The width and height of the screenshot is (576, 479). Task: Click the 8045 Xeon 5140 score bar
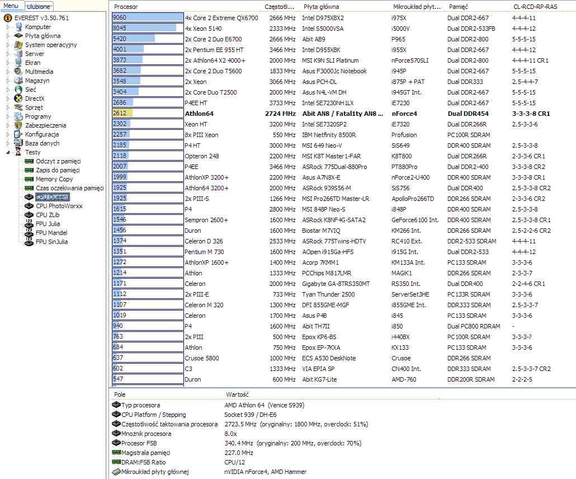148,28
